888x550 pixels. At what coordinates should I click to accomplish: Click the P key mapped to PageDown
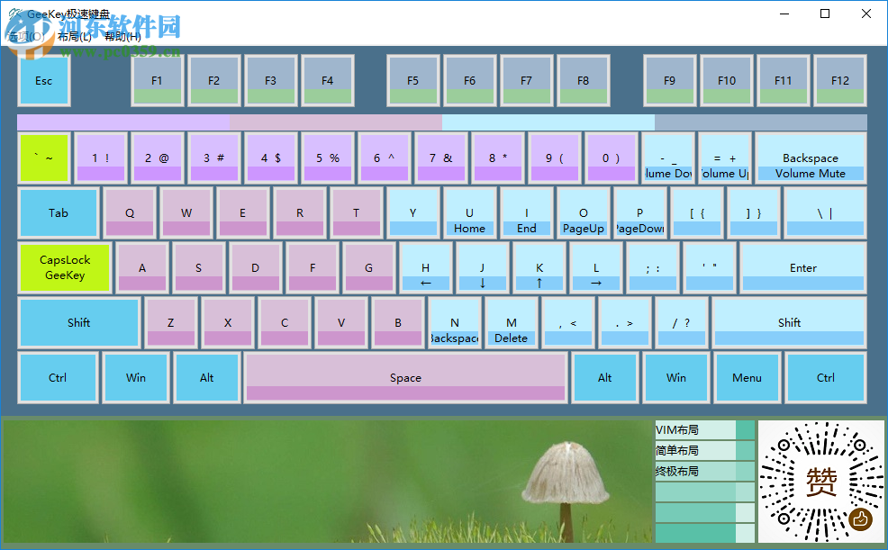click(640, 212)
